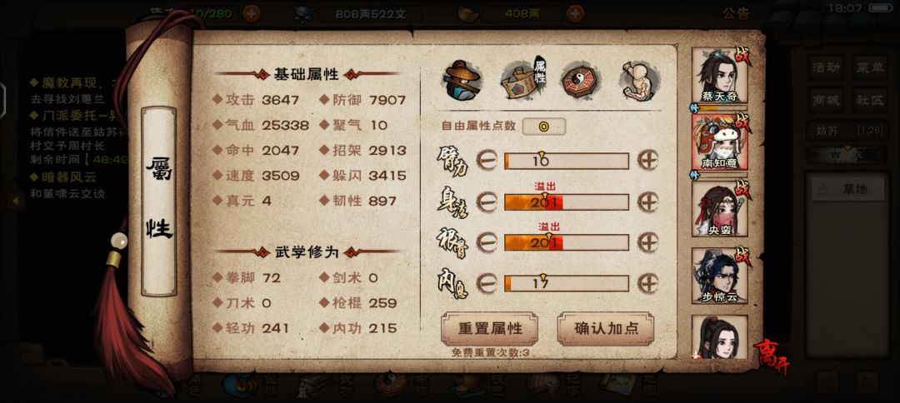This screenshot has height=403, width=900.
Task: Click the 身法 attribute slider bar
Action: click(x=567, y=201)
